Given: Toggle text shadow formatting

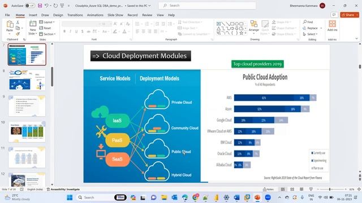Looking at the screenshot, I should 82,32.
